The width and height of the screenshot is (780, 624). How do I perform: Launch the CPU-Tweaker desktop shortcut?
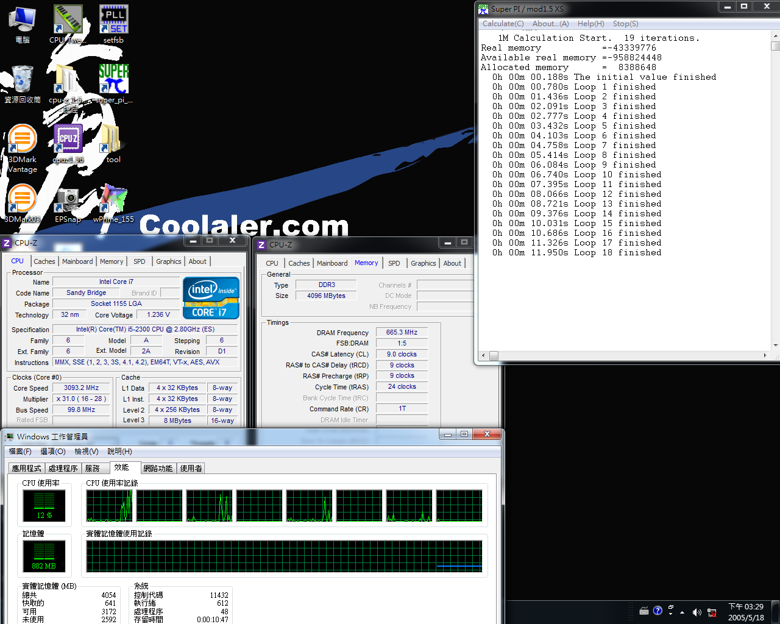point(67,24)
